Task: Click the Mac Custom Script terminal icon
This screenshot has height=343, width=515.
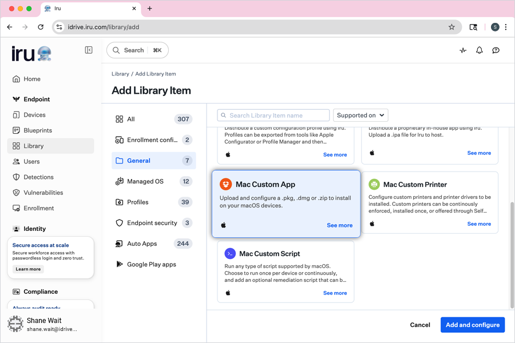Action: point(230,254)
